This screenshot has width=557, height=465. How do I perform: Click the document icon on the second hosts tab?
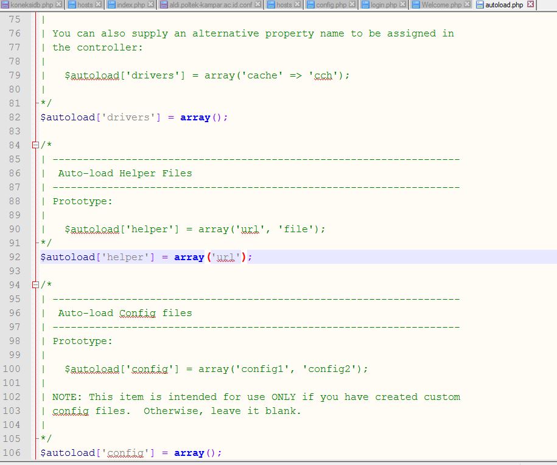pyautogui.click(x=270, y=5)
